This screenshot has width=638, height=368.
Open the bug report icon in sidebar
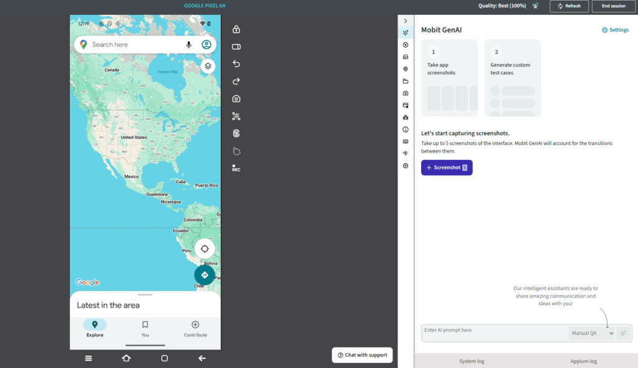406,117
